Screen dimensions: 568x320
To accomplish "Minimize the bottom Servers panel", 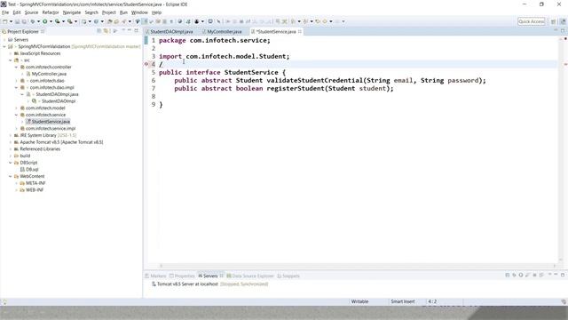I will tap(556, 275).
